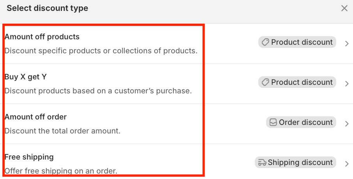Click the Order discount badge
Viewport: 353px width, 179px height.
coord(305,122)
